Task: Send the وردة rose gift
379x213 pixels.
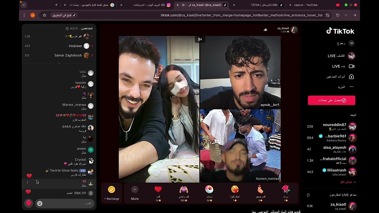Action: coord(285,189)
